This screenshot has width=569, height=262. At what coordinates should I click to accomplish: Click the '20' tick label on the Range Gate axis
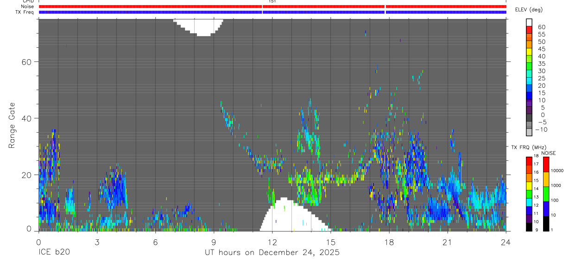(x=27, y=175)
